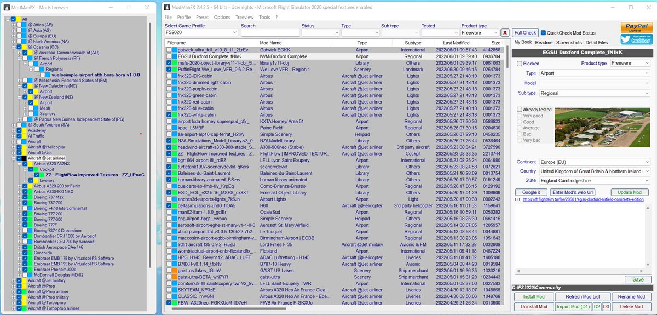Screen dimensions: 657x315
Task: Collapse the French Polynesia (PF) node
Action: 19,58
